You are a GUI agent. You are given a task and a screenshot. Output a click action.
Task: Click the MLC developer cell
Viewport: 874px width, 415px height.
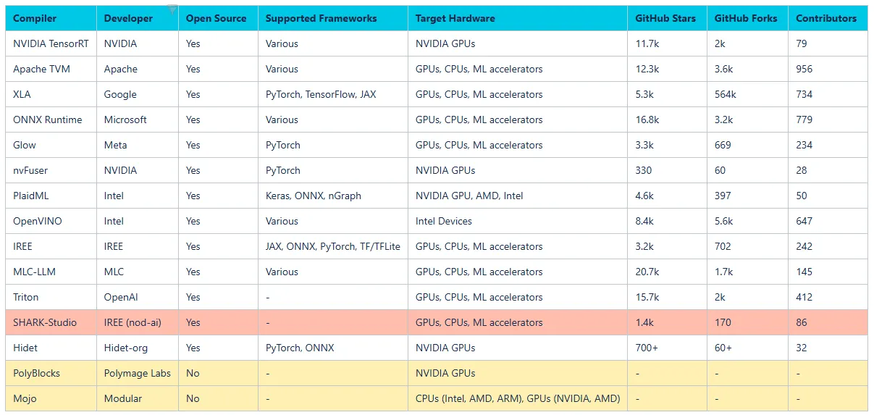(x=138, y=272)
